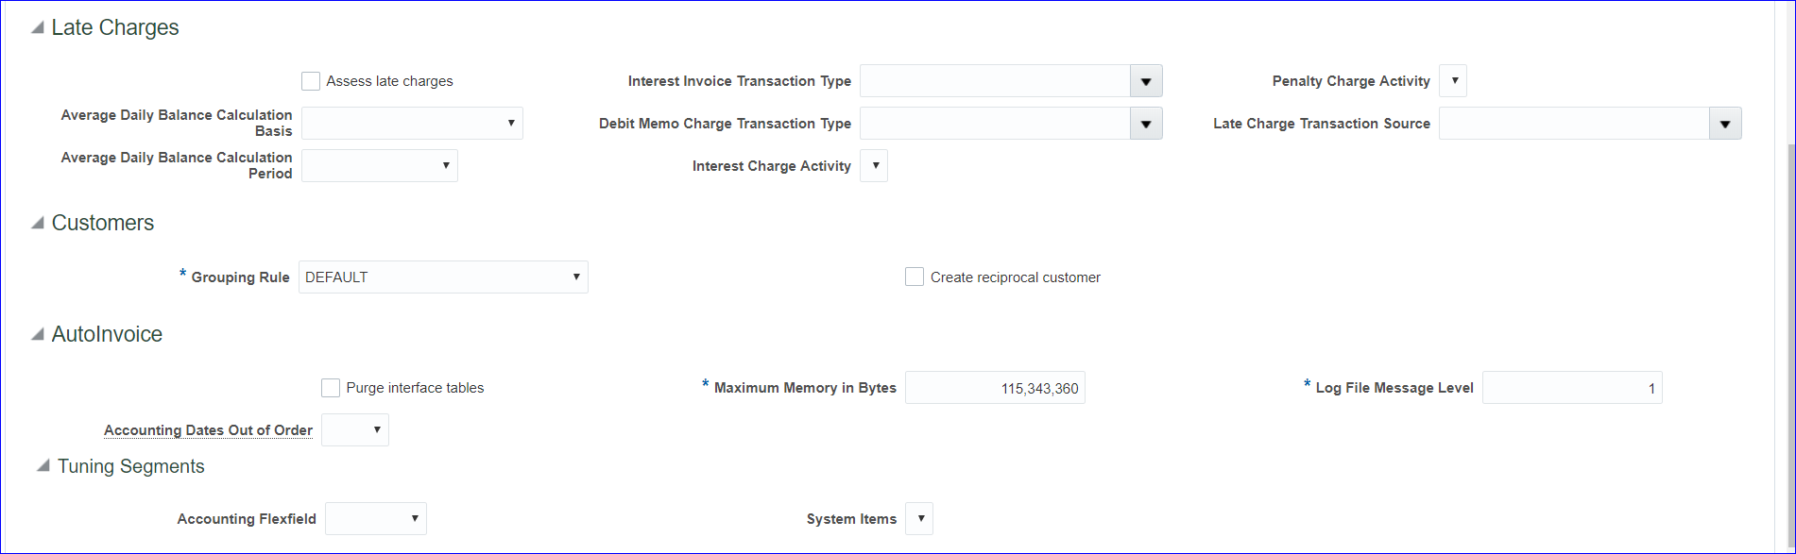Open the Interest Charge Activity dropdown
Image resolution: width=1796 pixels, height=554 pixels.
click(874, 166)
